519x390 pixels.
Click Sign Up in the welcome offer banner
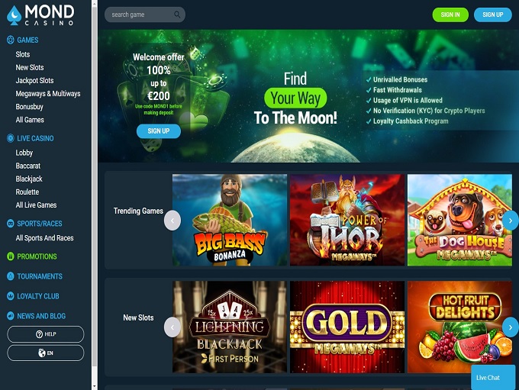pyautogui.click(x=159, y=131)
